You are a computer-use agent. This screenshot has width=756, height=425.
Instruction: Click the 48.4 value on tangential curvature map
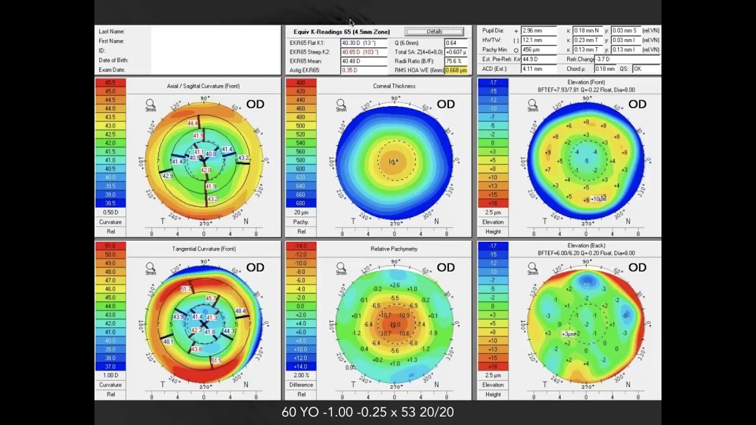pos(240,311)
